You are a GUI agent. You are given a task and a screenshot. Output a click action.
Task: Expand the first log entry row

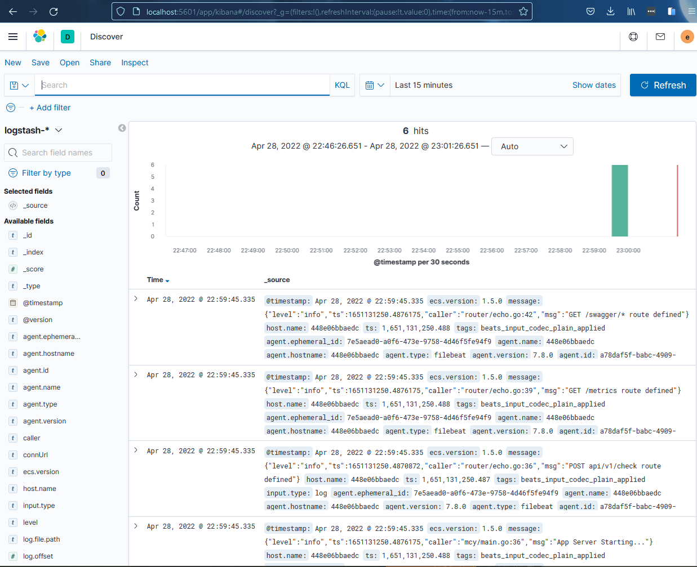pos(136,299)
